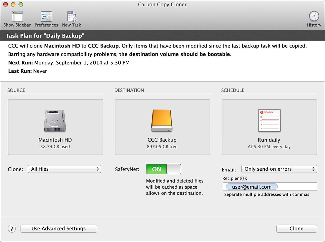Create a New Task from toolbar

72,17
